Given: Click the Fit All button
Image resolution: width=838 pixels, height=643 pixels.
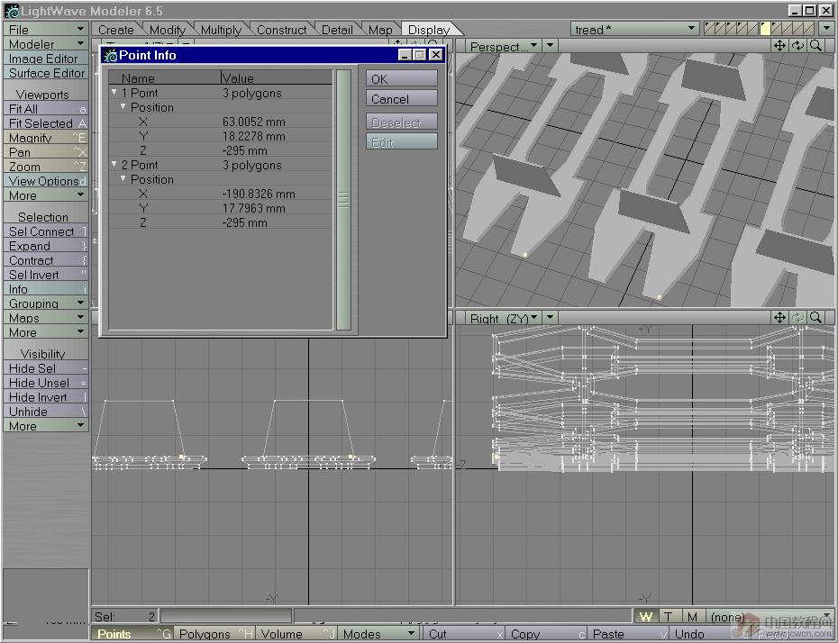Looking at the screenshot, I should tap(46, 108).
